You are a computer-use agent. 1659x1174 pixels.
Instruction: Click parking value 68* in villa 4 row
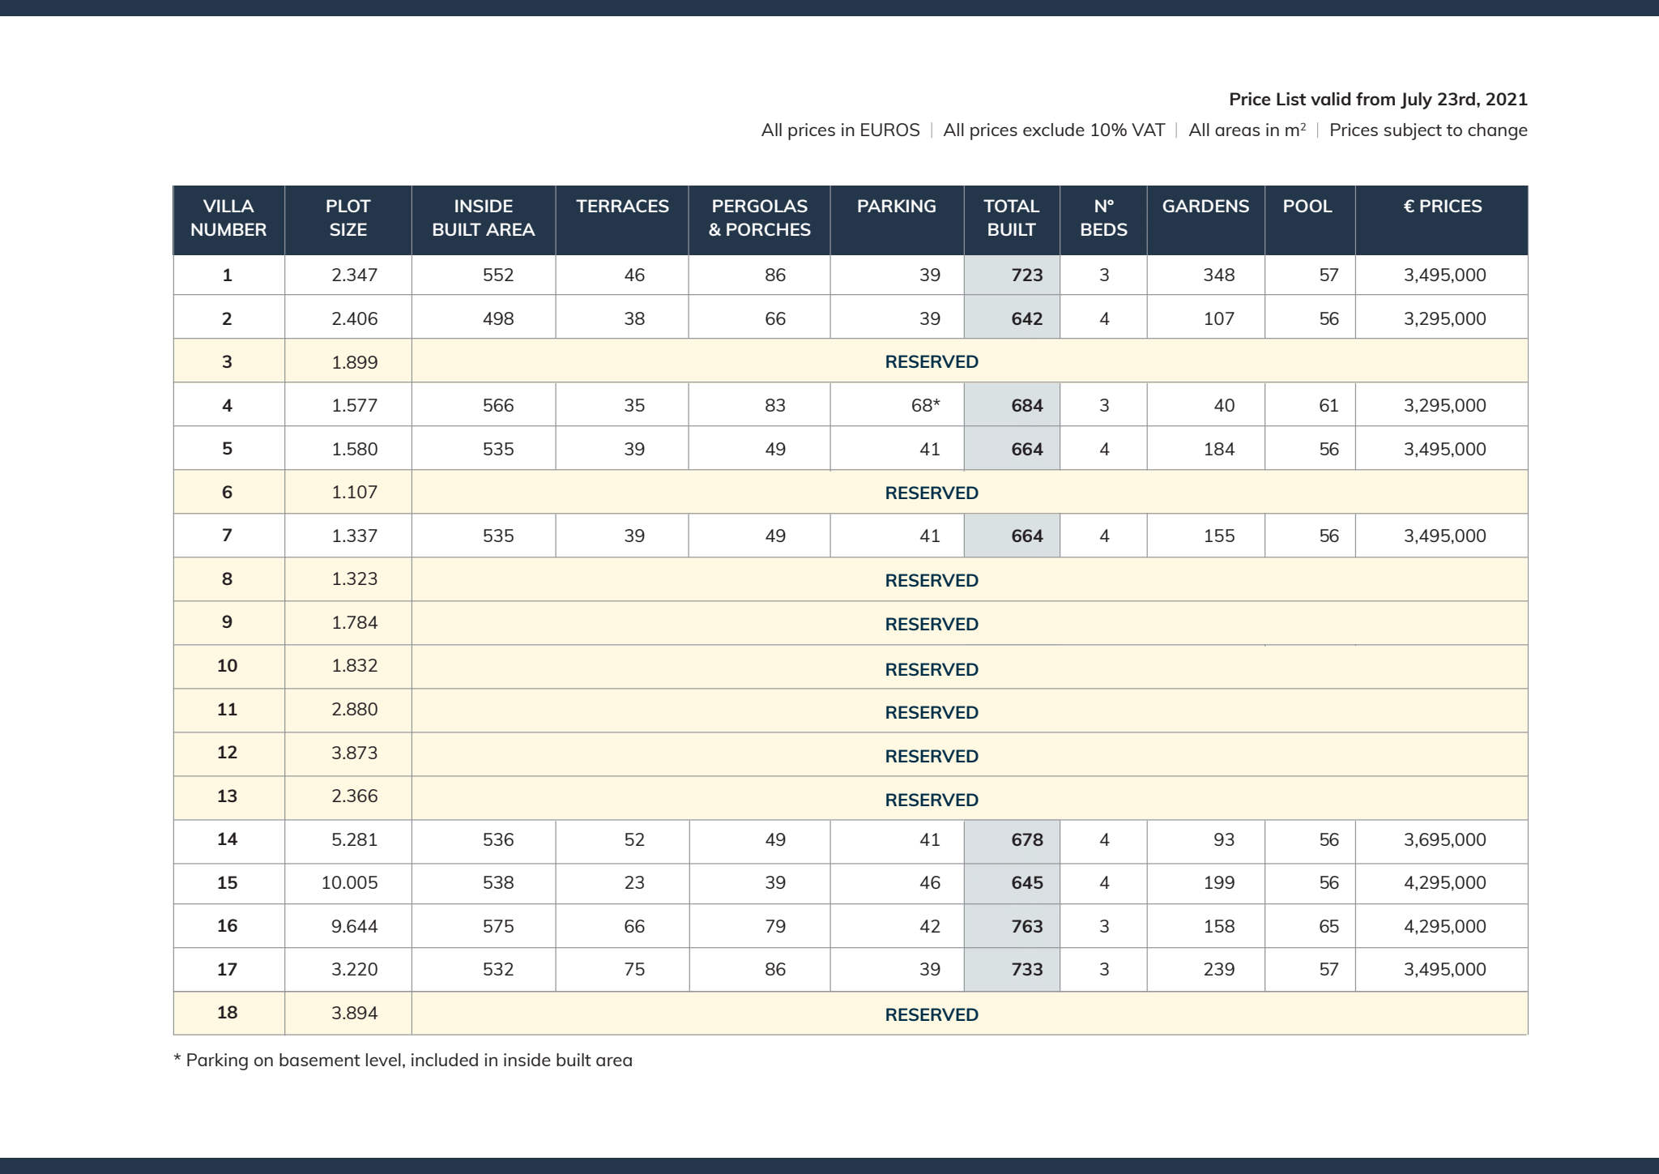pos(925,406)
